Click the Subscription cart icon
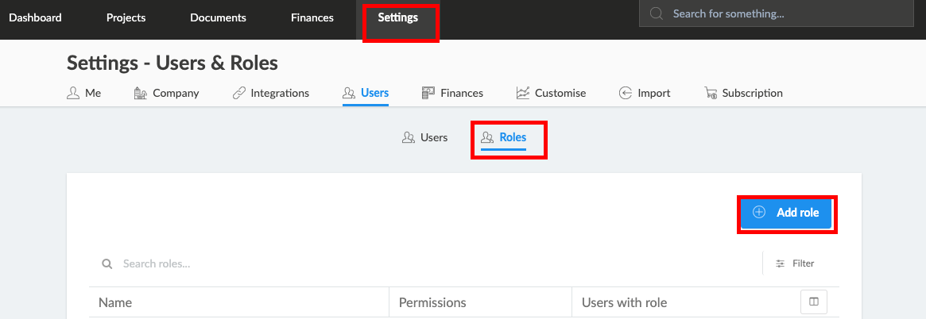 click(711, 93)
